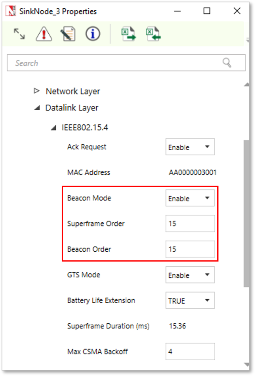Click the notes pencil toolbar icon
255x376 pixels.
[x=68, y=34]
